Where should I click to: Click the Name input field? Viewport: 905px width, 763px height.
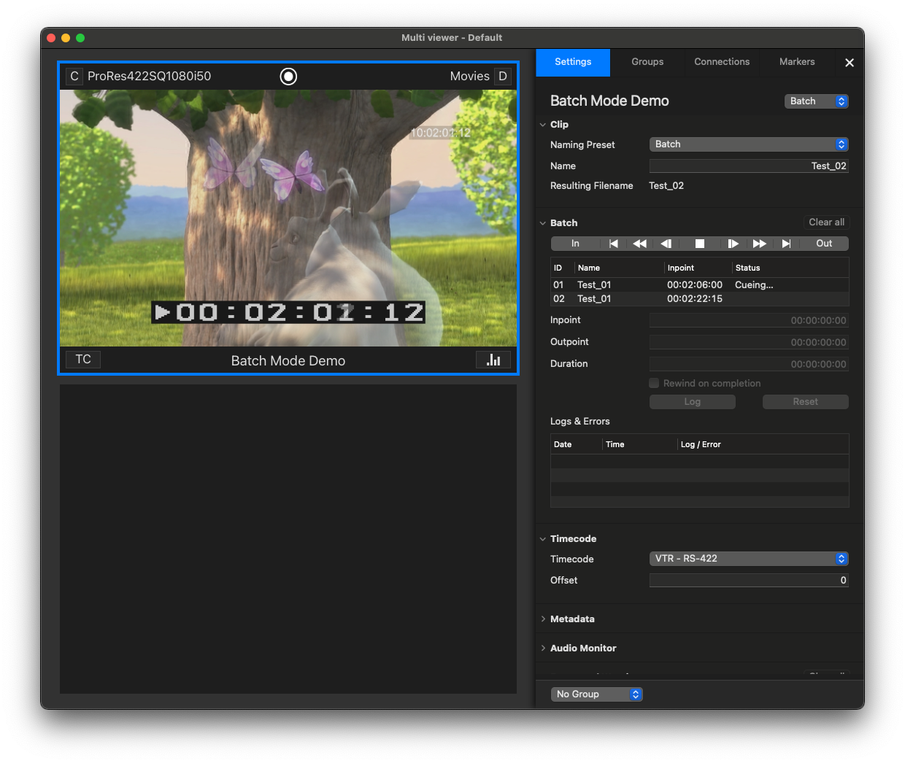click(x=749, y=166)
